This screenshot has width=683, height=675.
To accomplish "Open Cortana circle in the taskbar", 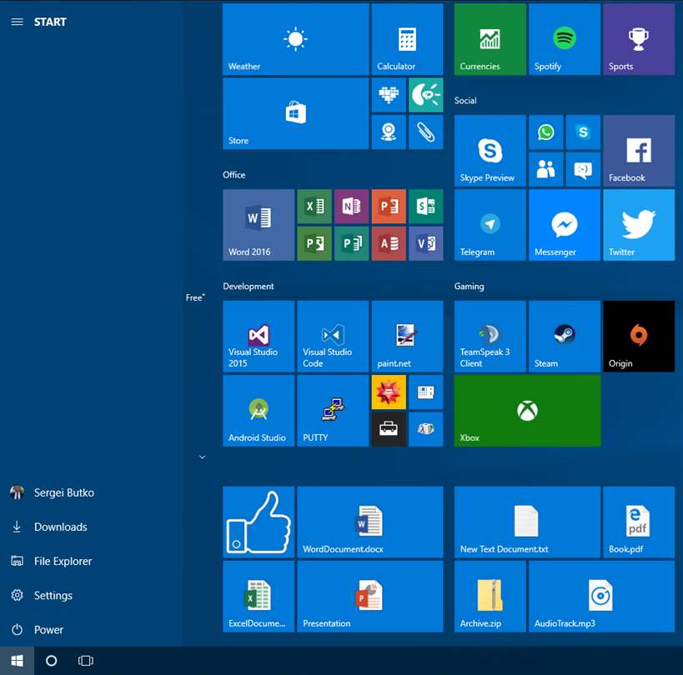I will [52, 661].
